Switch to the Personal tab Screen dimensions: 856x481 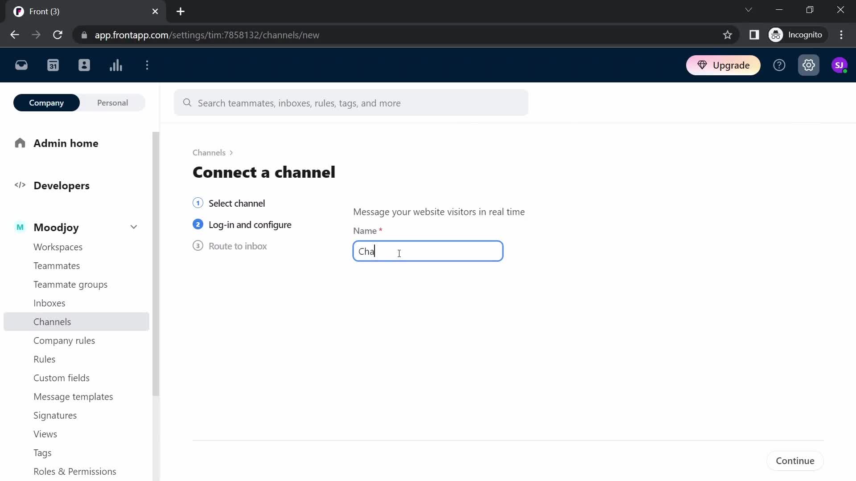(112, 102)
